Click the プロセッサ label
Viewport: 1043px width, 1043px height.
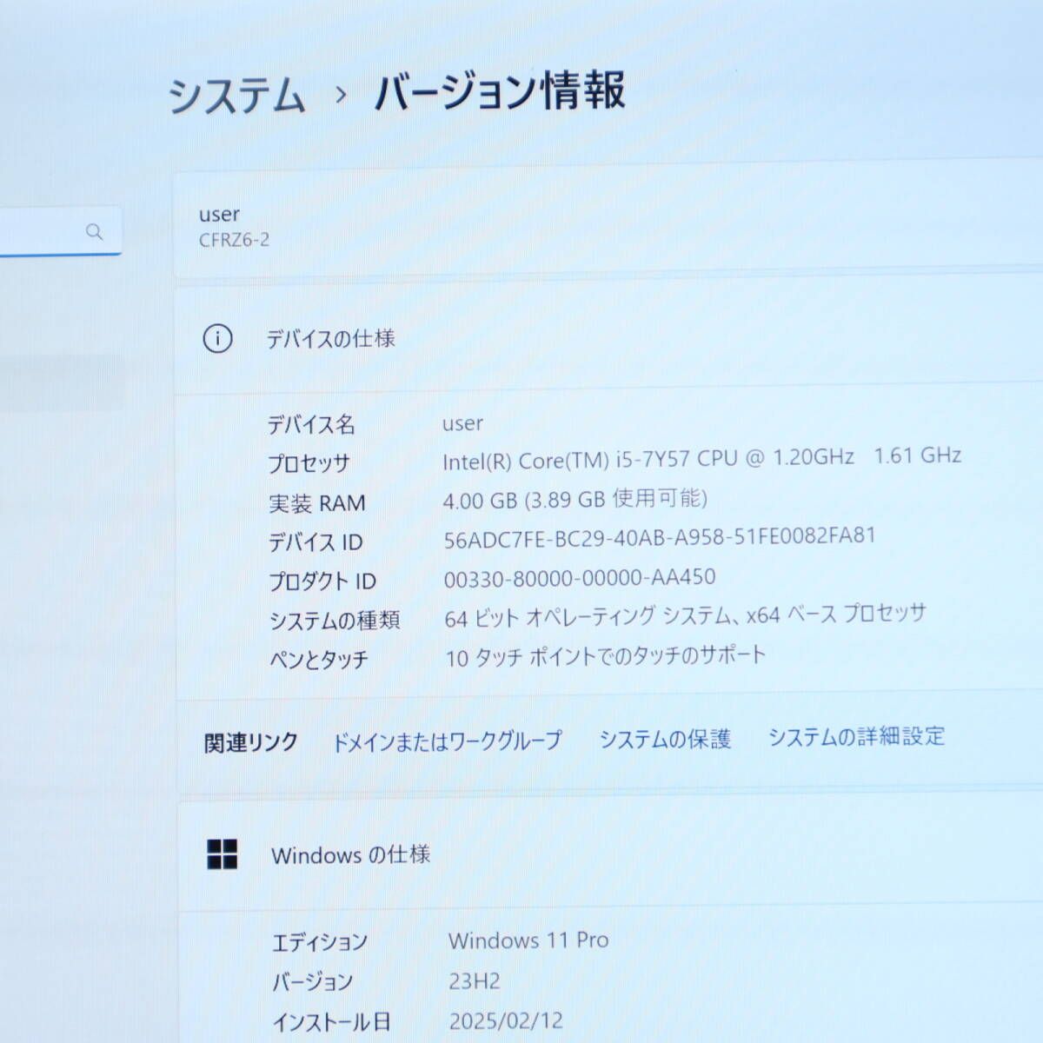coord(309,463)
